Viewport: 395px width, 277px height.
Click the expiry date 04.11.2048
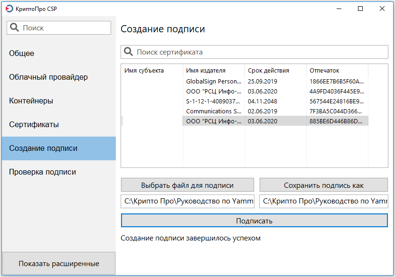[x=262, y=101]
